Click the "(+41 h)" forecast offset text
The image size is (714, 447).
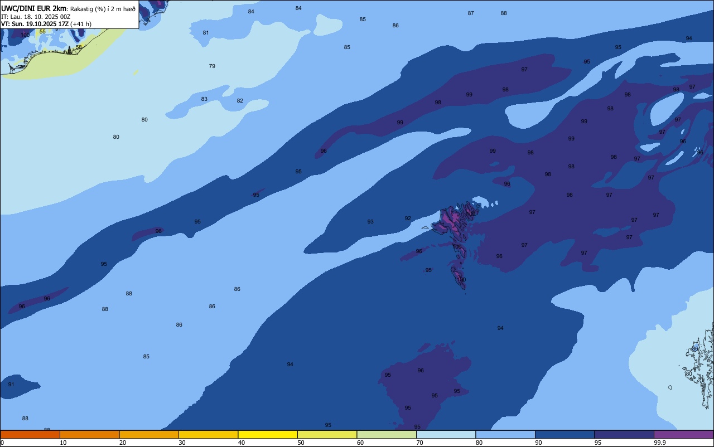[x=81, y=24]
